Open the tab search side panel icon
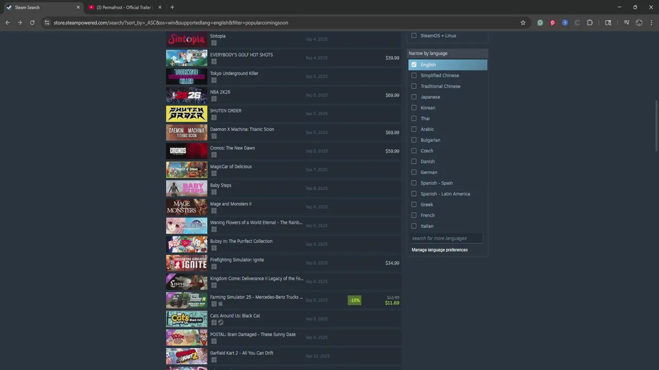The width and height of the screenshot is (659, 370). tap(608, 23)
